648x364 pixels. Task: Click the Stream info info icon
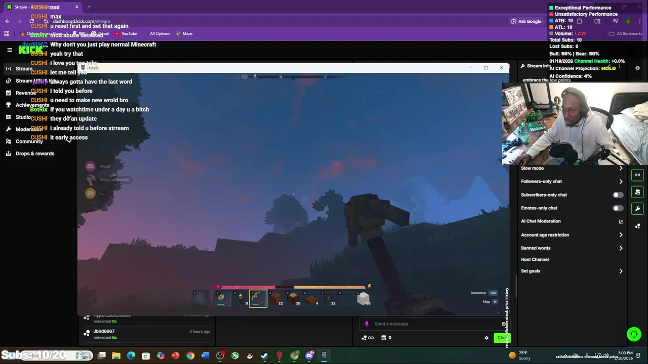(637, 68)
